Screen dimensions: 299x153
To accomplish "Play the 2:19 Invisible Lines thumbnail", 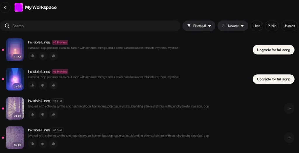I will tap(15, 108).
